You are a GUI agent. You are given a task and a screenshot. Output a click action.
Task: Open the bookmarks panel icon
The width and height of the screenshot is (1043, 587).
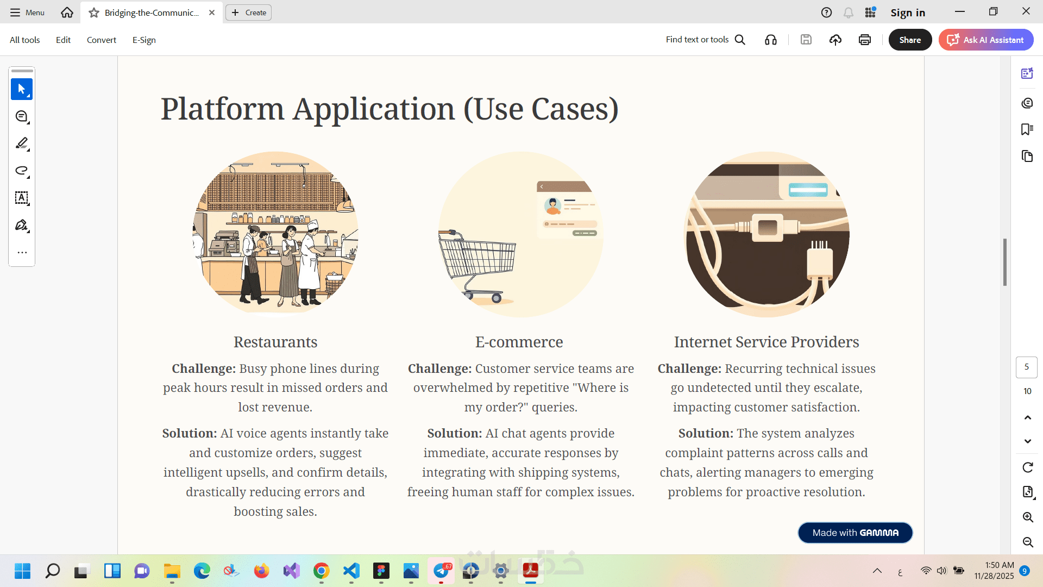[x=1027, y=129]
